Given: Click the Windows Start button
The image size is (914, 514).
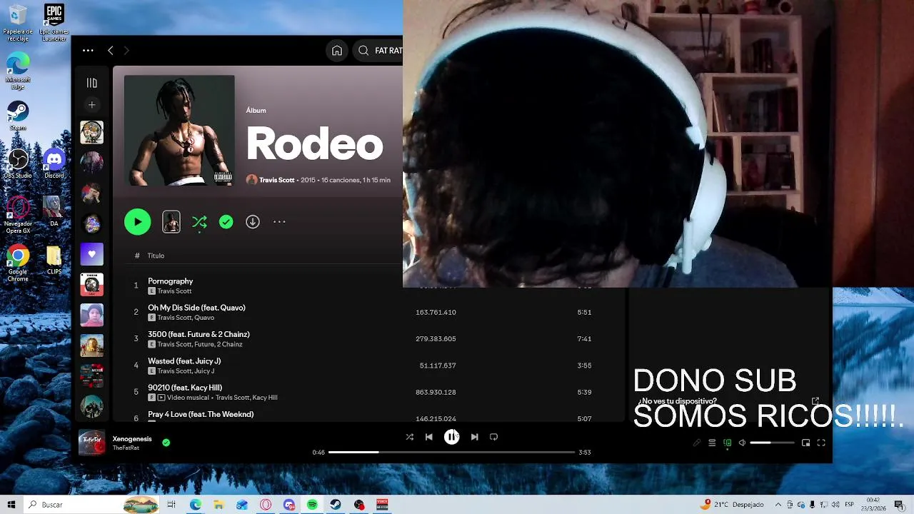Looking at the screenshot, I should pos(11,505).
